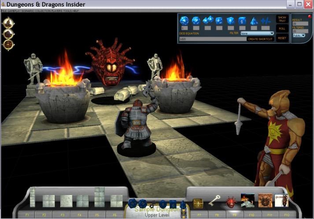Viewport: 314px width, 219px height.
Task: Select the key item above F8
Action: [x=214, y=201]
